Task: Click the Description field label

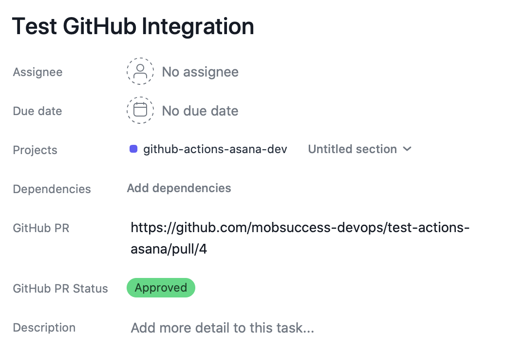Action: click(x=44, y=328)
